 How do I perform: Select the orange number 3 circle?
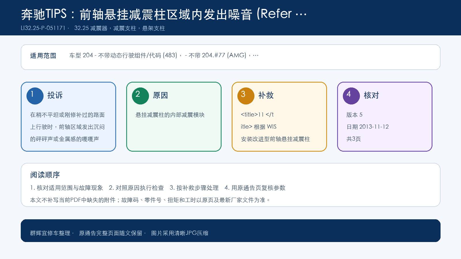click(x=246, y=96)
